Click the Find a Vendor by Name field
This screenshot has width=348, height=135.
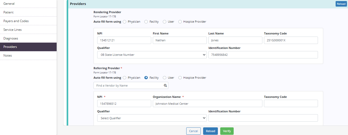[128, 86]
